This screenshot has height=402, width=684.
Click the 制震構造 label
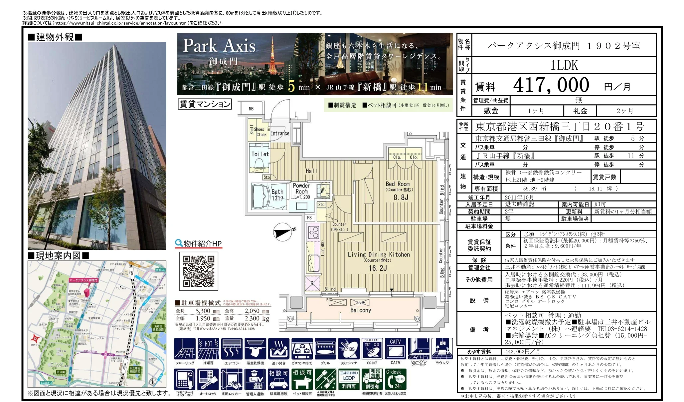342,105
